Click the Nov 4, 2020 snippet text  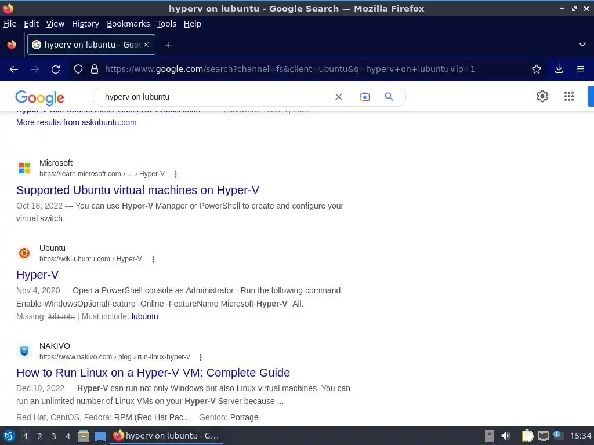point(38,291)
